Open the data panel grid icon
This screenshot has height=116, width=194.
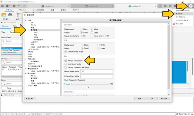(x=2, y=6)
